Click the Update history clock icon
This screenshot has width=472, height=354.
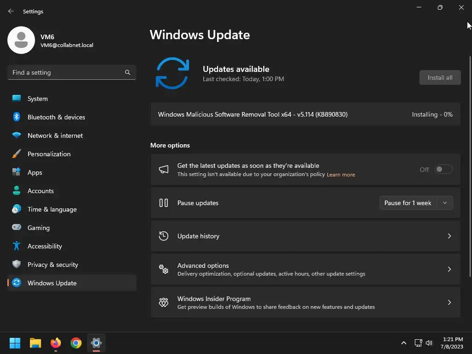click(x=164, y=236)
